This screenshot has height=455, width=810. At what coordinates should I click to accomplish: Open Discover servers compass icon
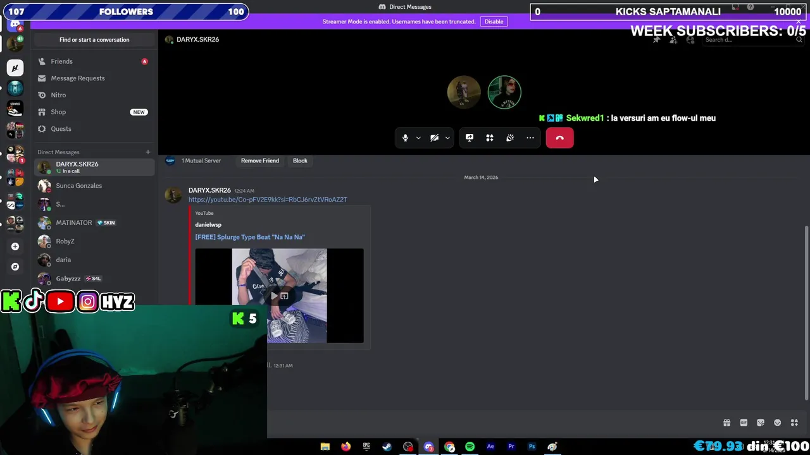click(15, 267)
